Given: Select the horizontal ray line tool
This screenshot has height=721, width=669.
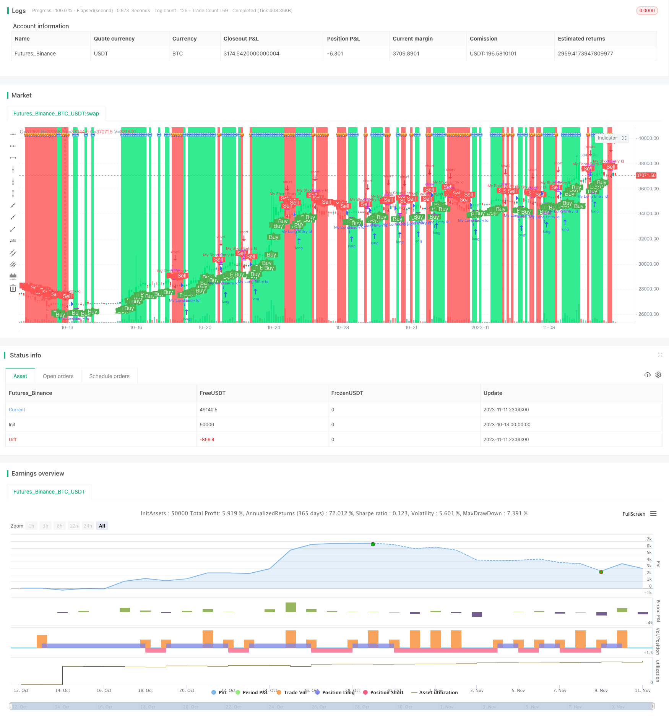Looking at the screenshot, I should [13, 146].
